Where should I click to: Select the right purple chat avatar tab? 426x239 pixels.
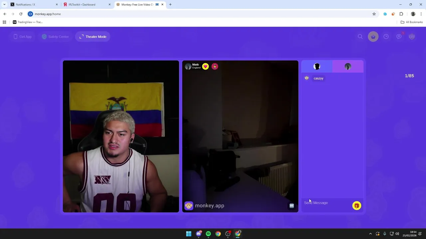pyautogui.click(x=348, y=66)
